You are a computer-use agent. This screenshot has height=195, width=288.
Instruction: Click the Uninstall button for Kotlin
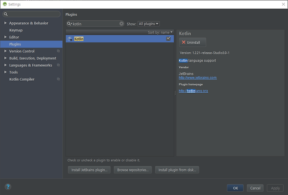[192, 42]
